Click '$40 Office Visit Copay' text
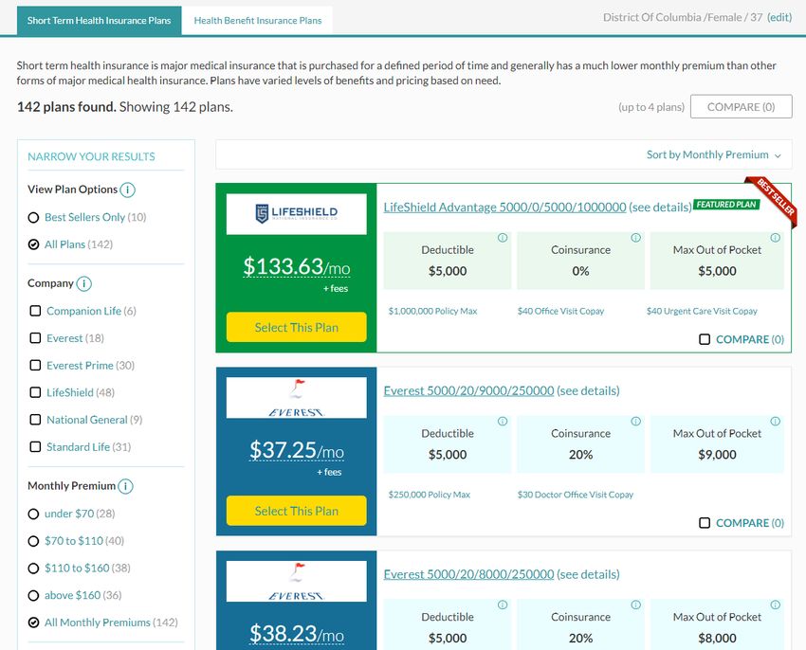 click(560, 312)
